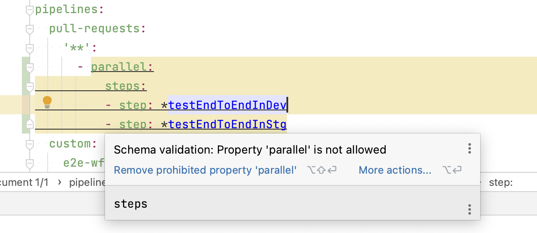Click the yellow lightbulb quick-fix icon
This screenshot has width=537, height=233.
click(47, 103)
